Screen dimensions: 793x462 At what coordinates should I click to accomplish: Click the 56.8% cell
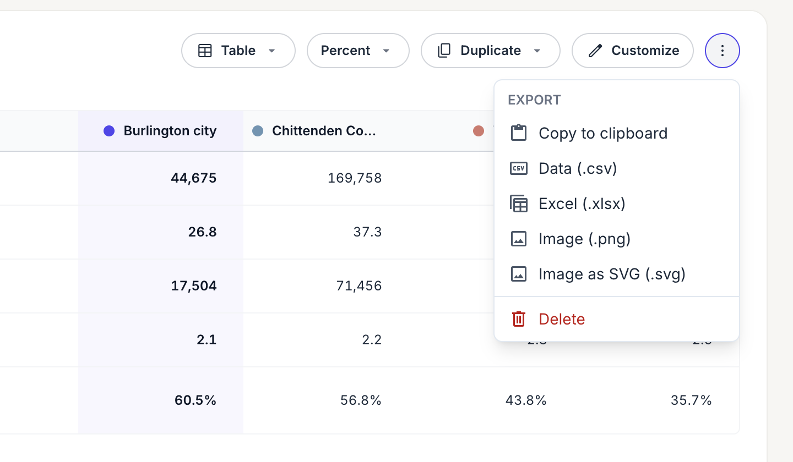click(326, 400)
